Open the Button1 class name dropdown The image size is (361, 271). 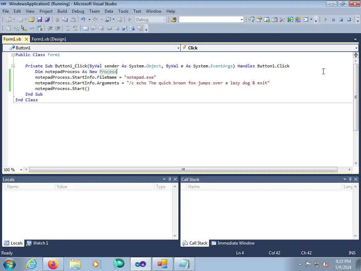click(x=178, y=48)
